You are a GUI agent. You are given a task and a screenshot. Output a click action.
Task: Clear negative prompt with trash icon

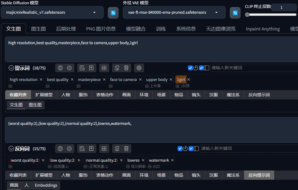point(126,149)
